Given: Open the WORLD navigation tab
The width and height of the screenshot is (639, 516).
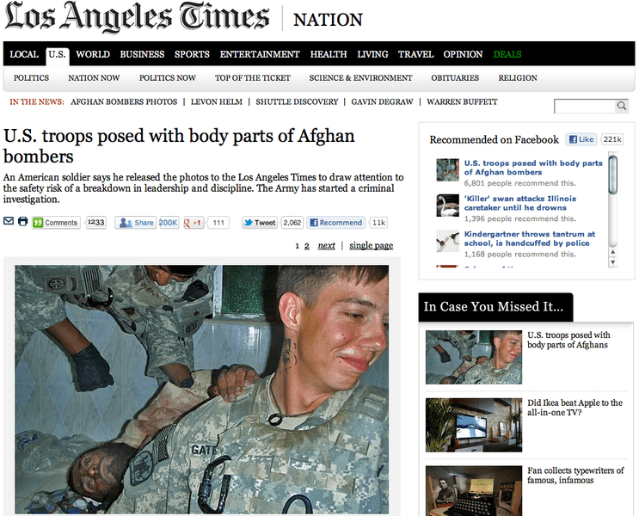Looking at the screenshot, I should (x=93, y=54).
